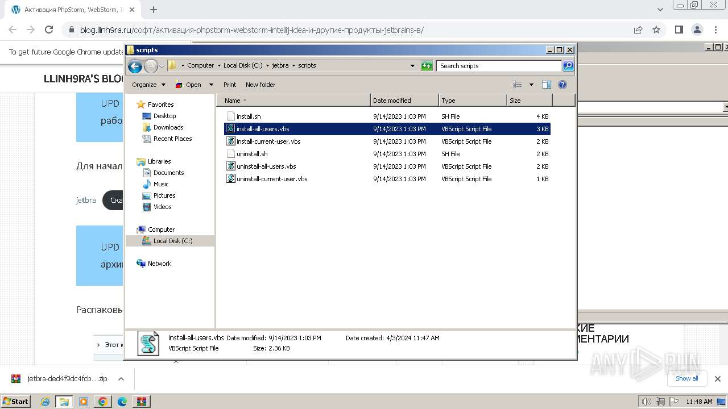Sort files by Name column

[293, 101]
